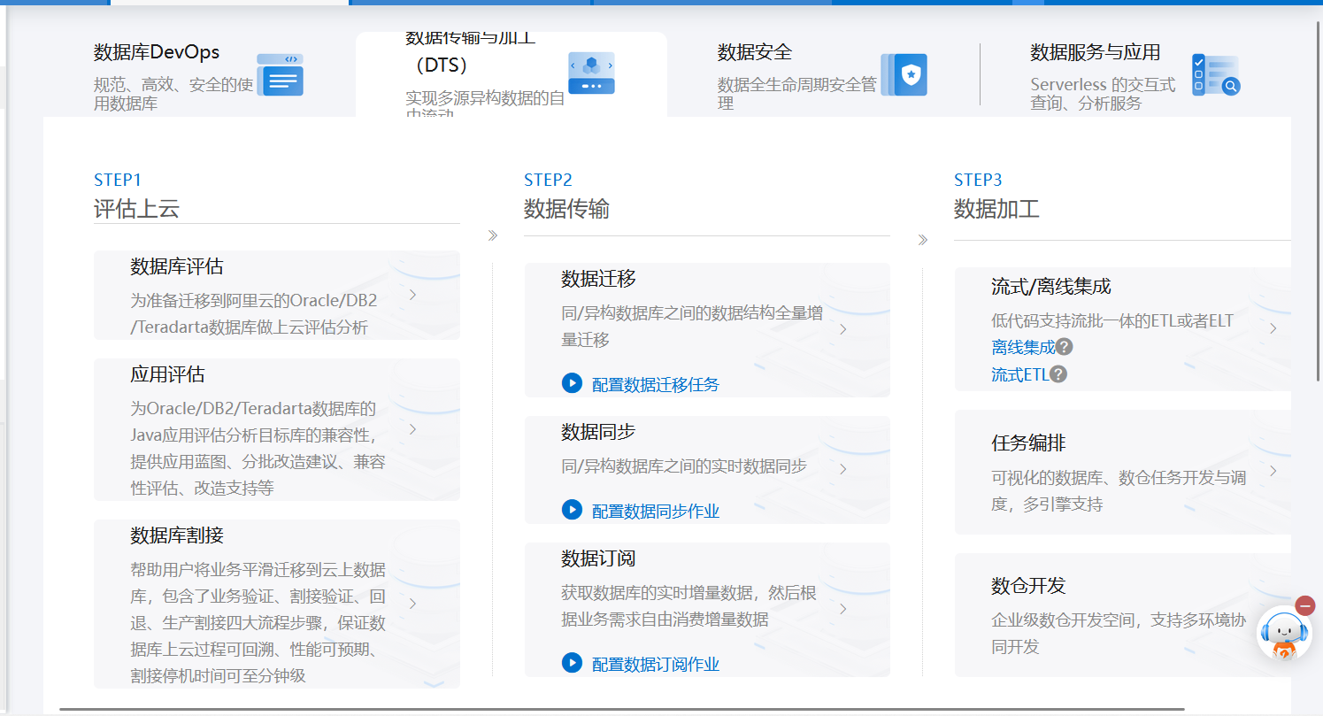
Task: Click the 流式/离线集成 card title
Action: [1051, 287]
